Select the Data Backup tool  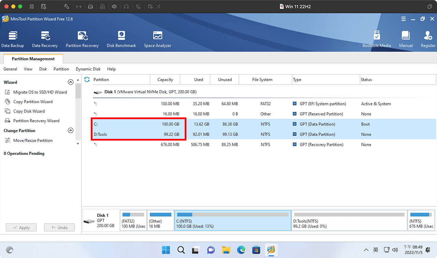pos(13,38)
